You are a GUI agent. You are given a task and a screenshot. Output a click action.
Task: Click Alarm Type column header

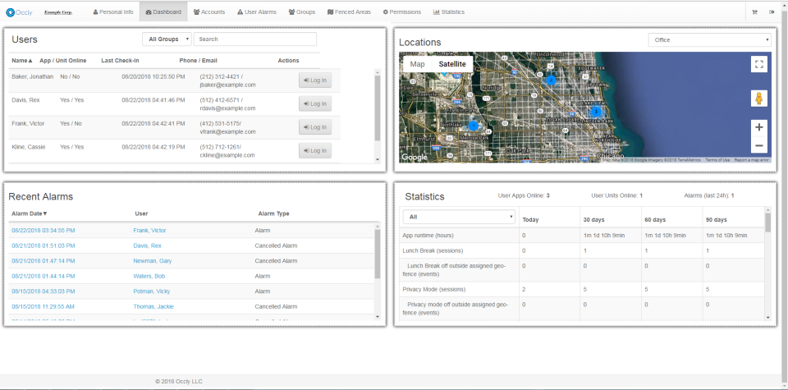click(x=273, y=213)
